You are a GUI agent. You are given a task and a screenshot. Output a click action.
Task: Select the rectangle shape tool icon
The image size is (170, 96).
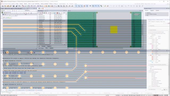(x=119, y=6)
